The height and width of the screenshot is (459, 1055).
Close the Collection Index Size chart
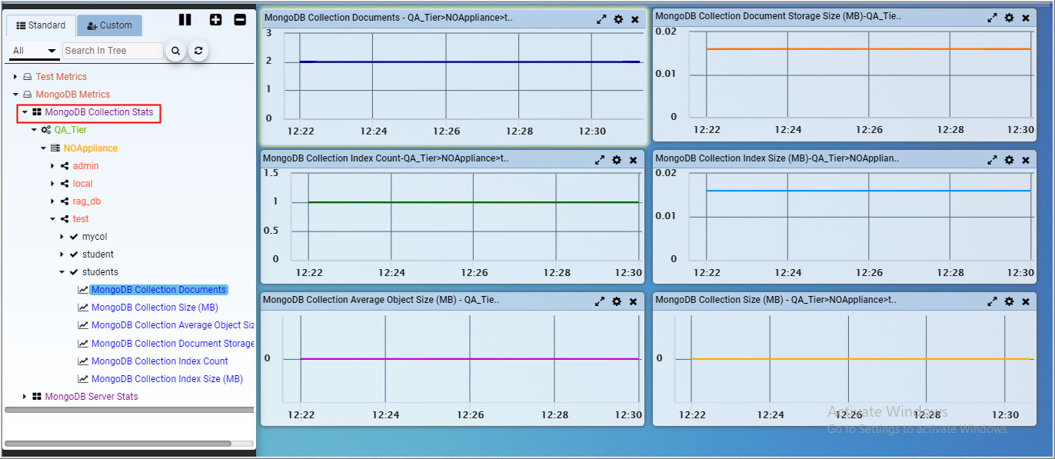(x=1026, y=160)
